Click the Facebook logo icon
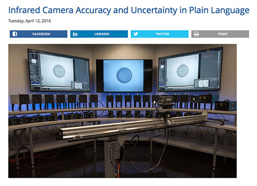The image size is (257, 186). 15,34
